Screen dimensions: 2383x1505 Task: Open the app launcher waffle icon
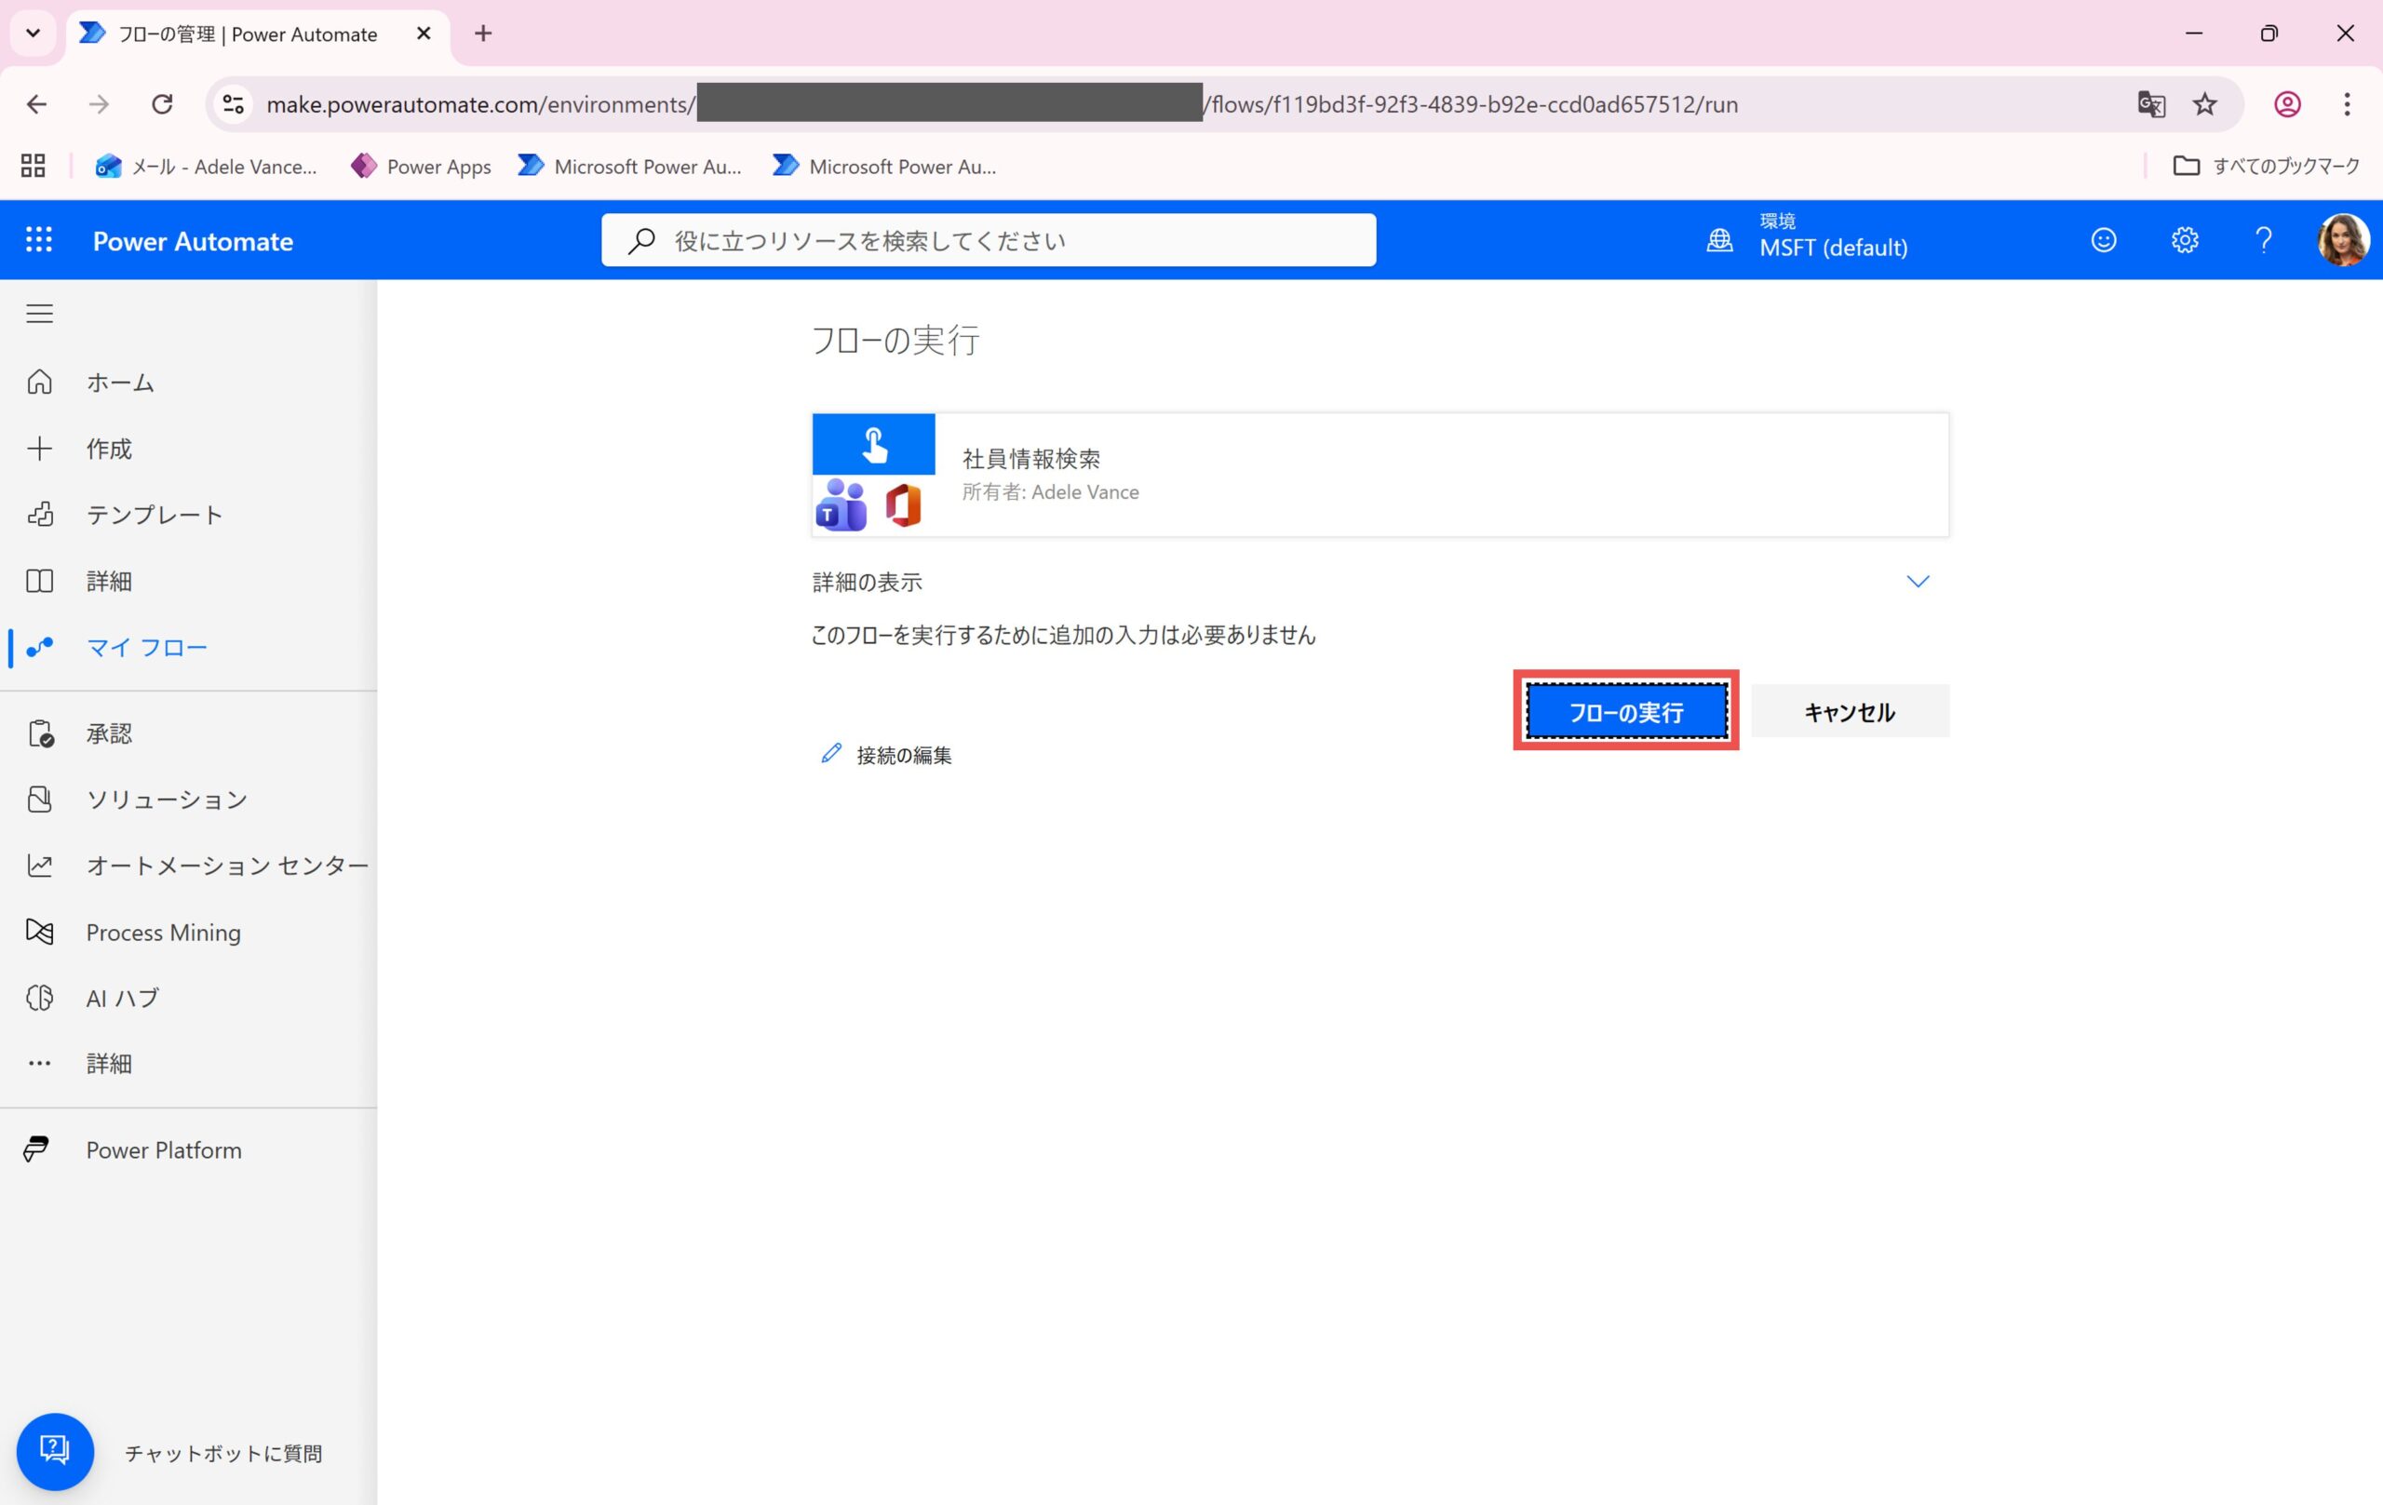(38, 239)
